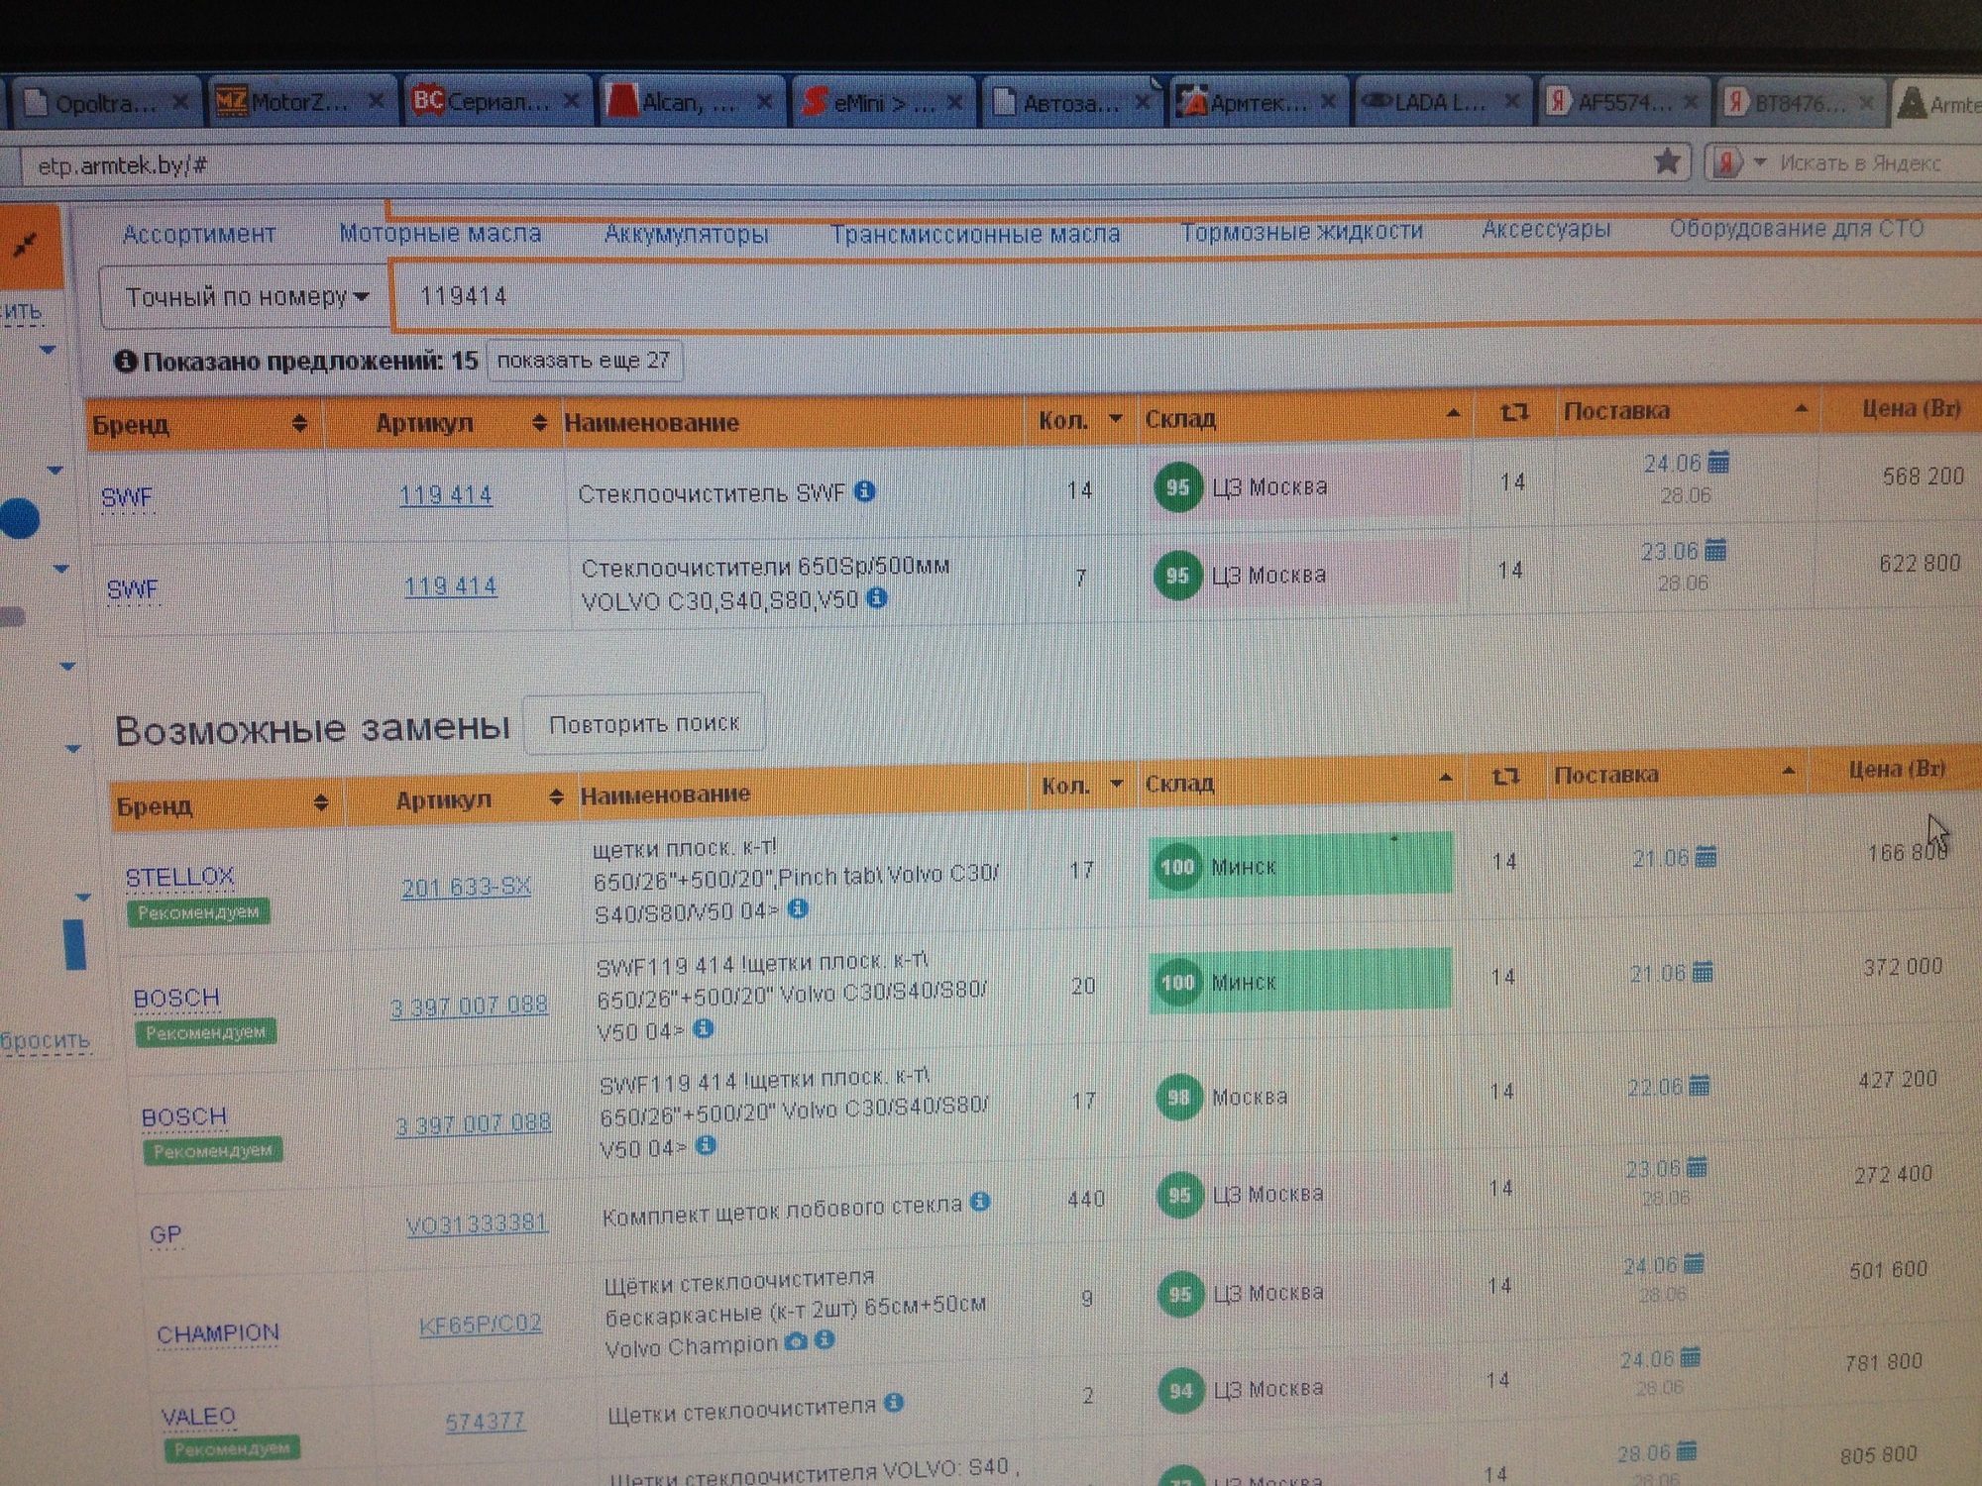This screenshot has width=1982, height=1486.
Task: Click показать еще 27 button
Action: click(583, 361)
